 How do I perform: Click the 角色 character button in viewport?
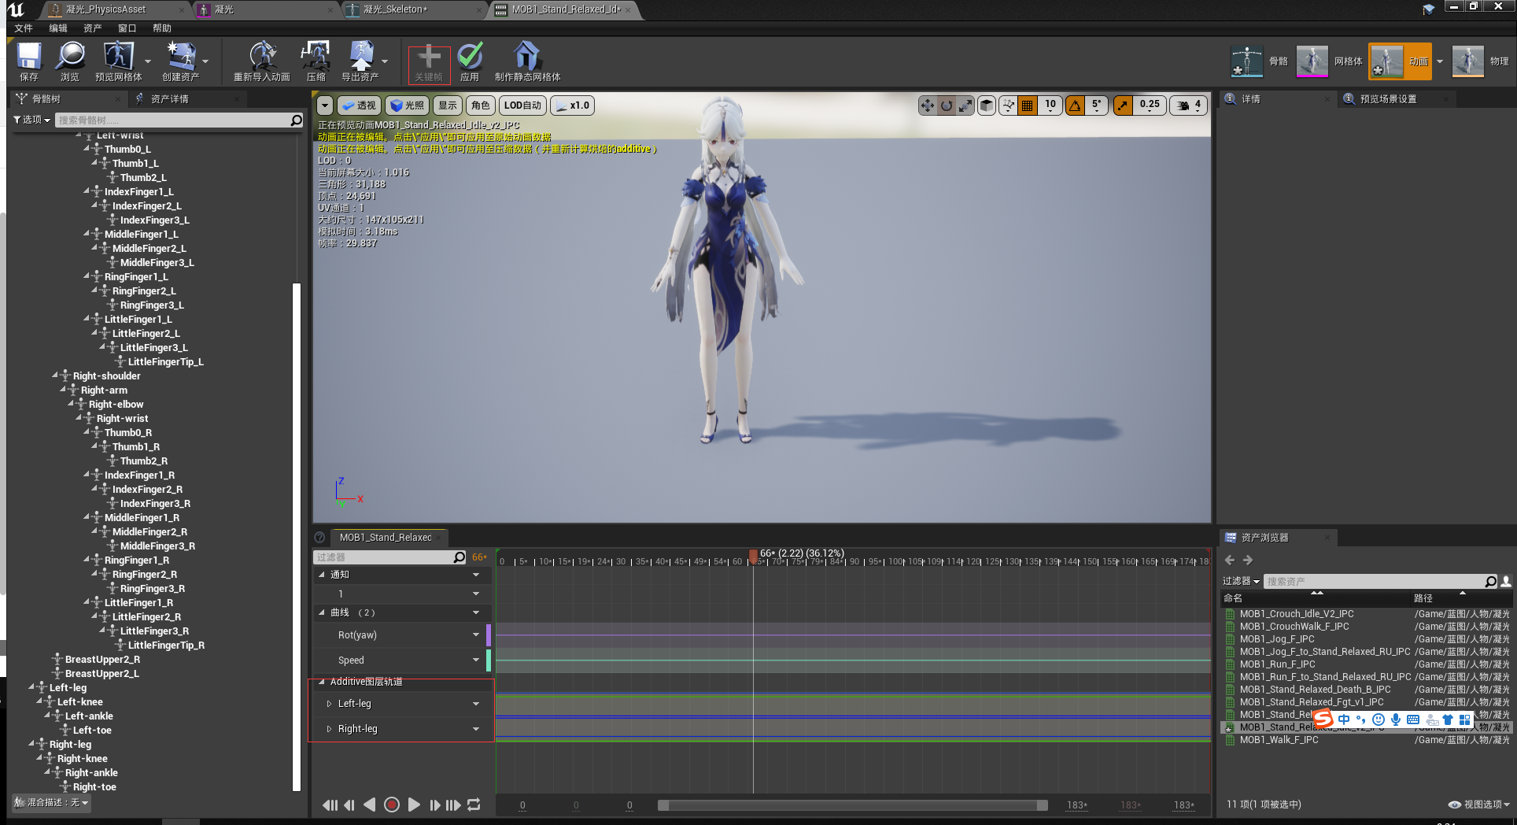point(481,105)
